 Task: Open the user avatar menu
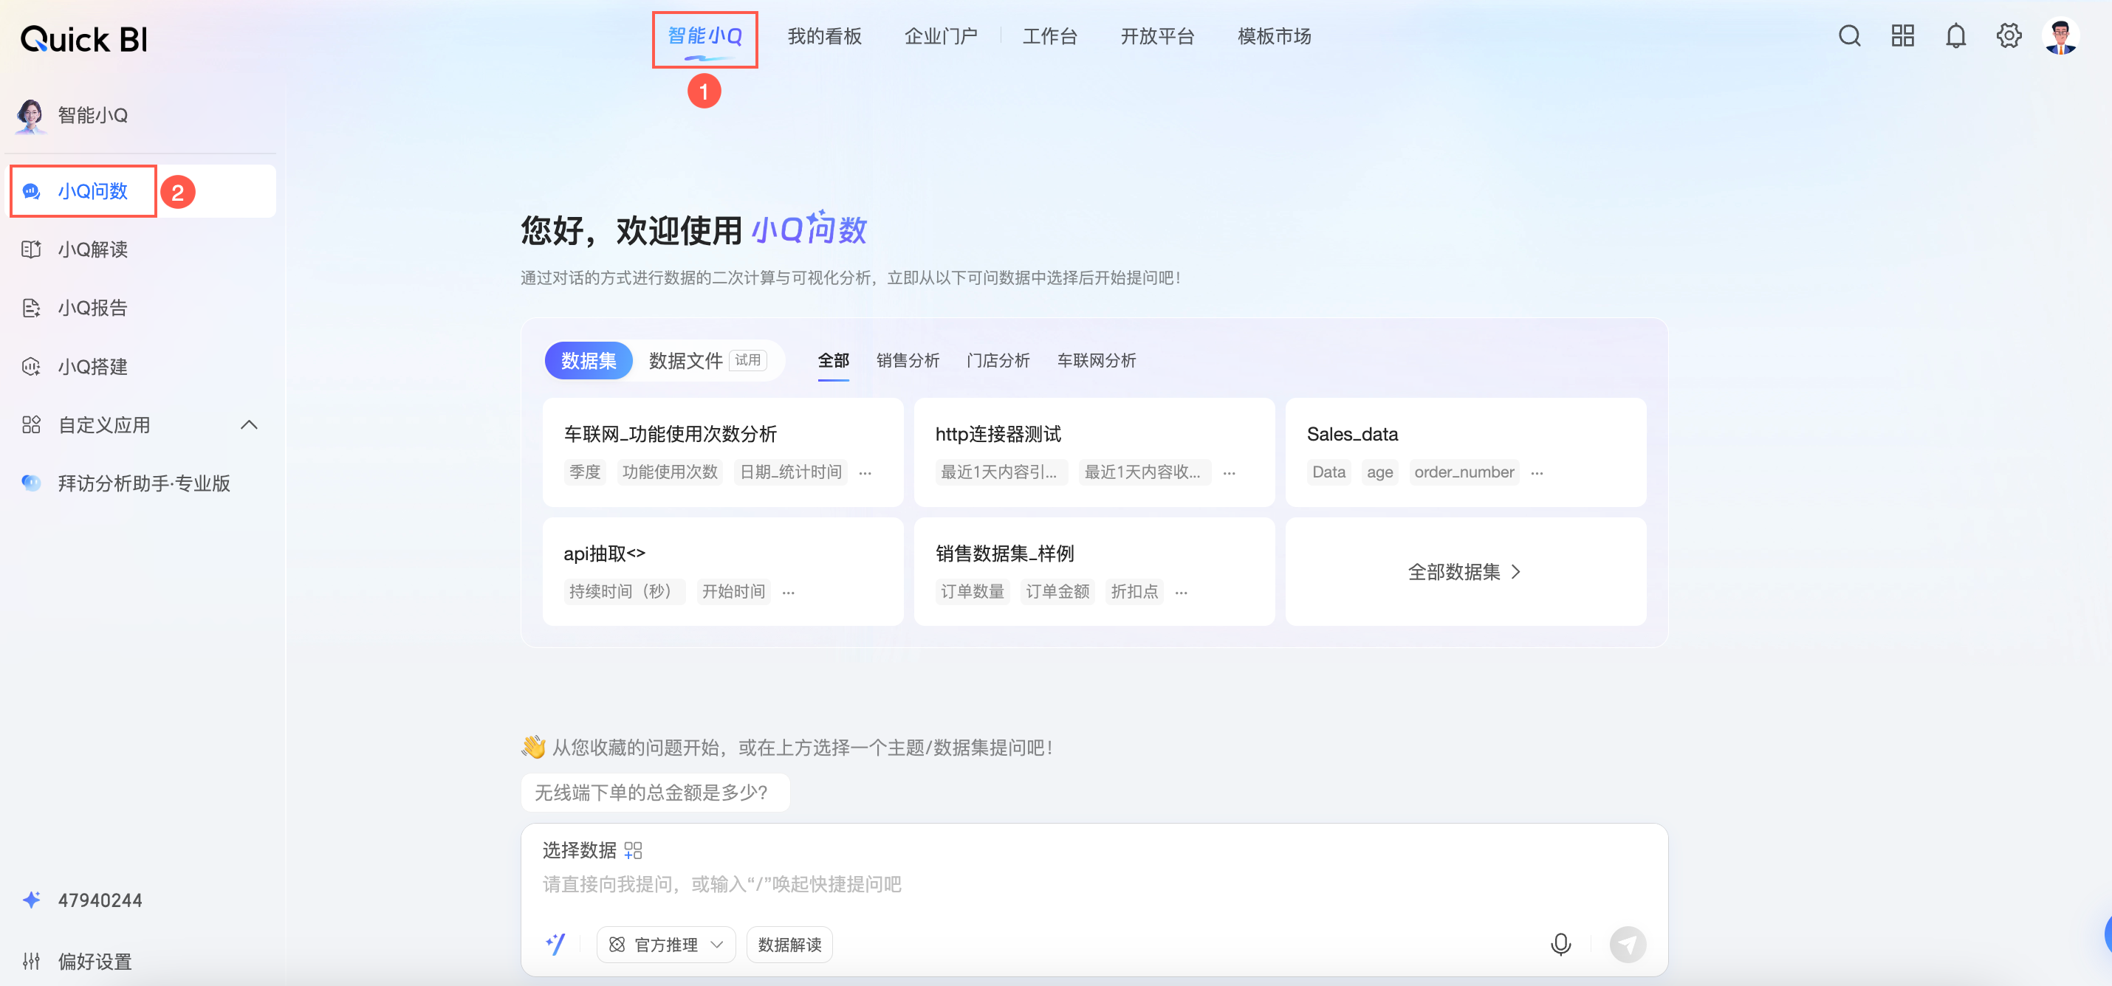click(x=2060, y=36)
